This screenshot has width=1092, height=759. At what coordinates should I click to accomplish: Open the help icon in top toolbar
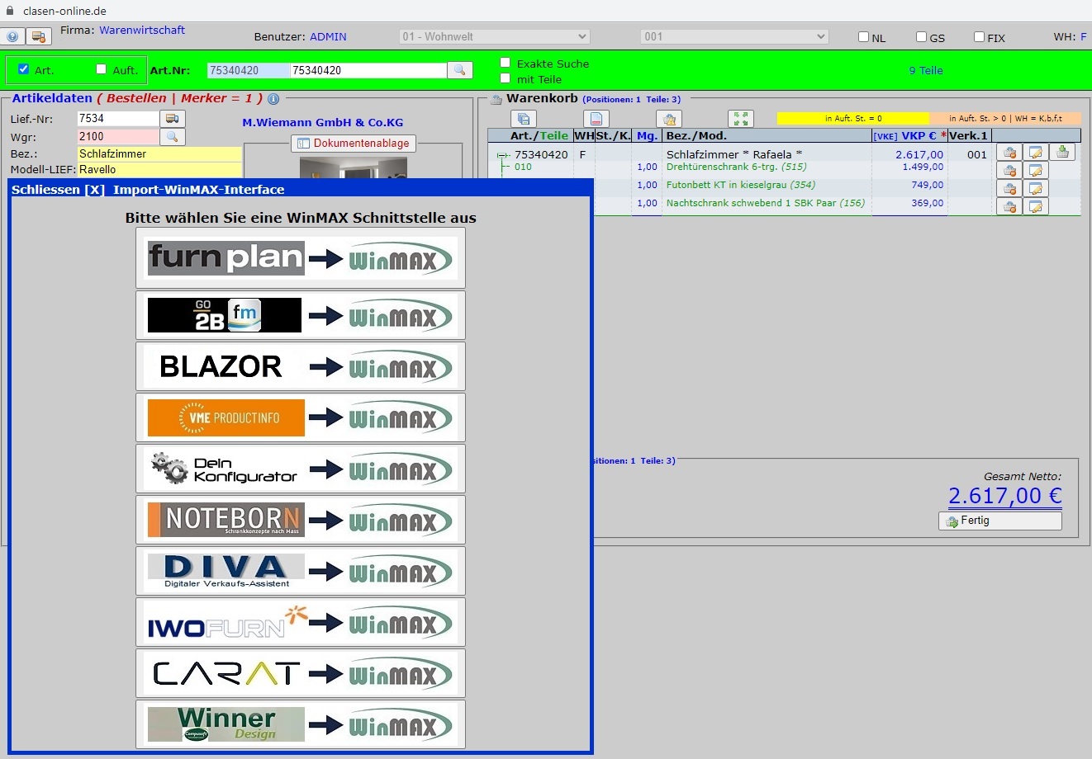pos(12,36)
